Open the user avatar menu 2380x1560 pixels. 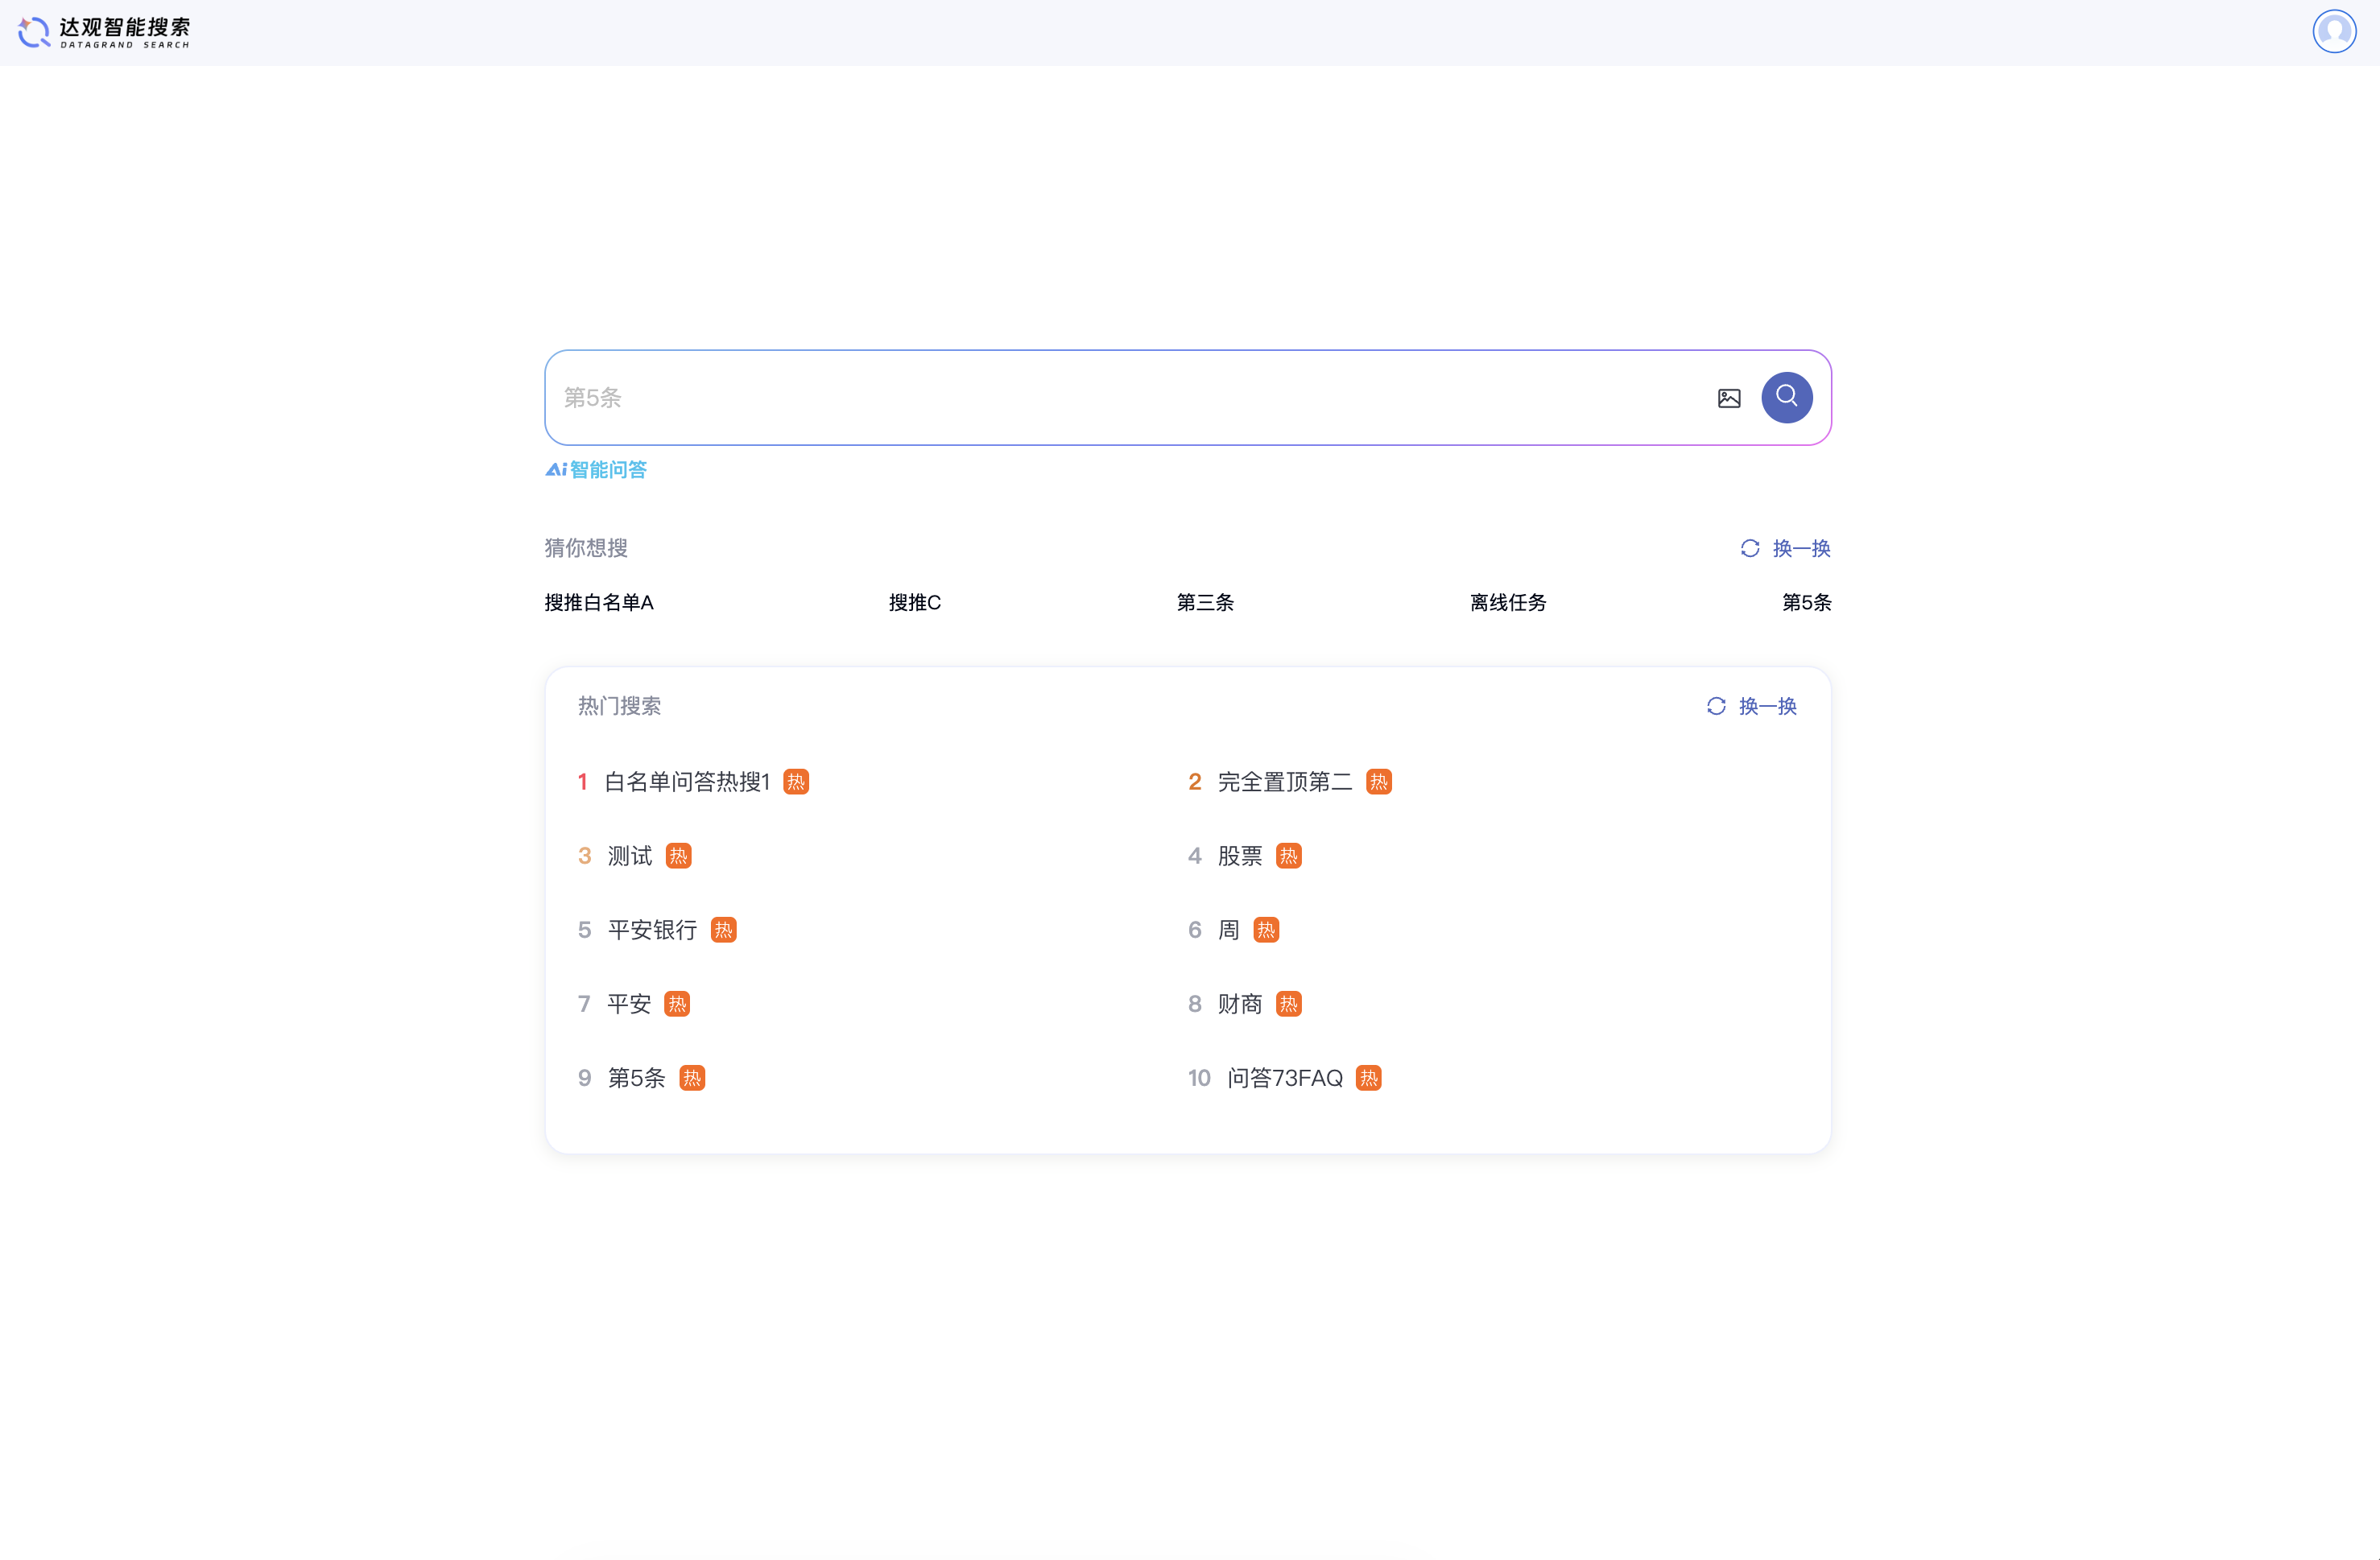pyautogui.click(x=2334, y=31)
